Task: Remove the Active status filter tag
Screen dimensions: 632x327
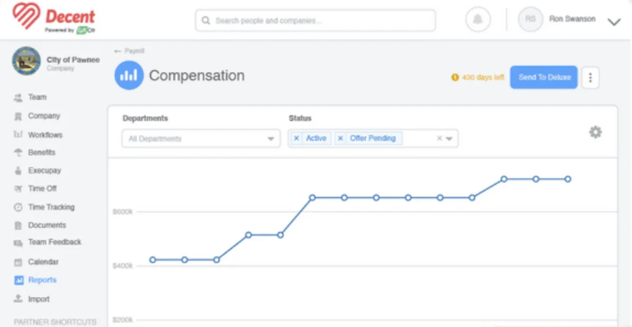Action: [297, 138]
